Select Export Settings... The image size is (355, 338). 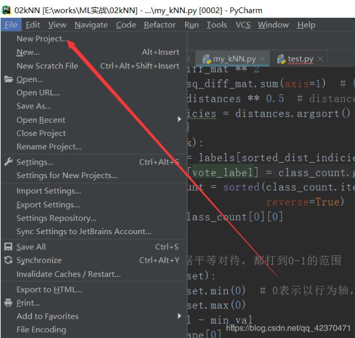[x=94, y=204]
